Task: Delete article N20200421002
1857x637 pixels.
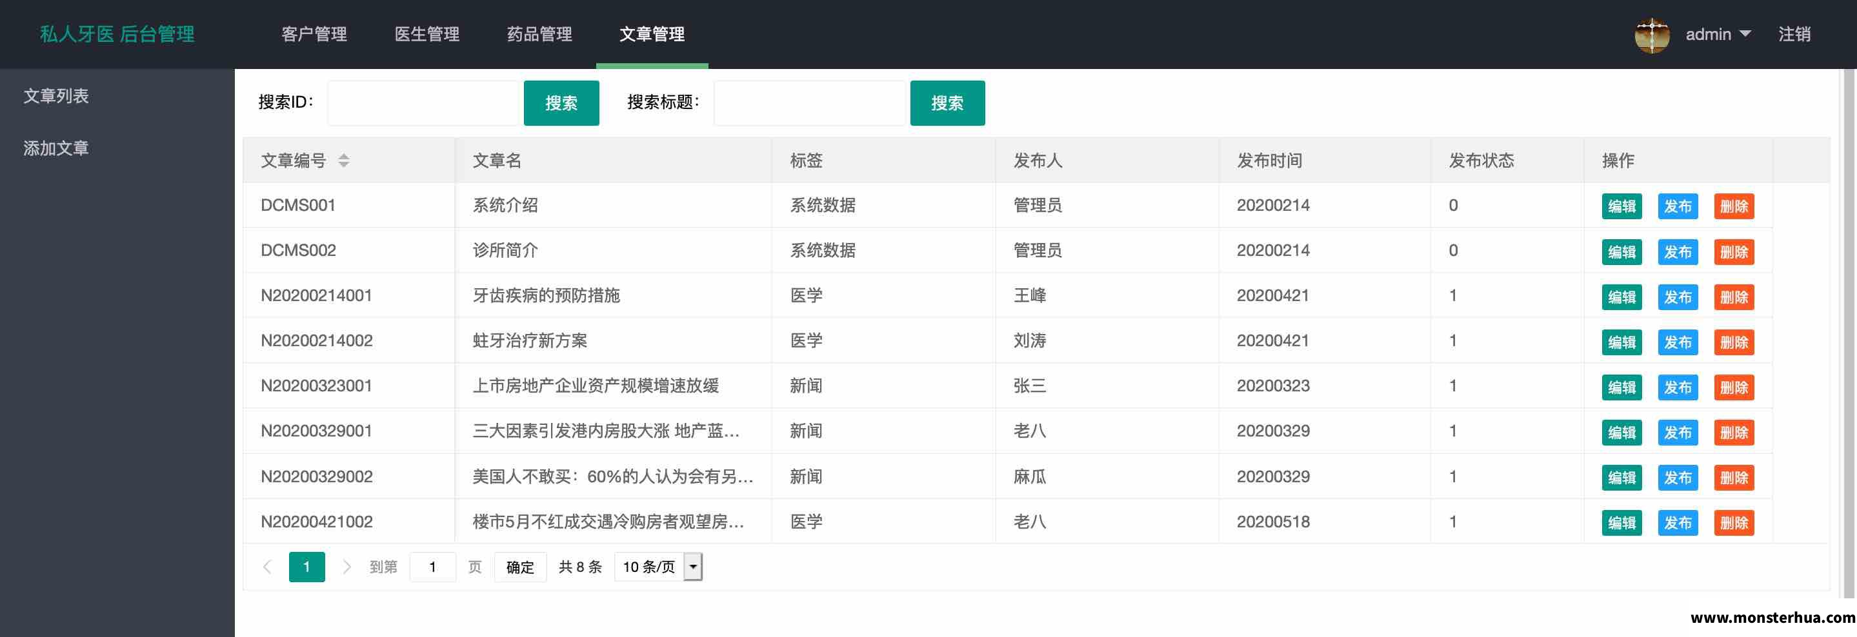Action: (x=1734, y=523)
